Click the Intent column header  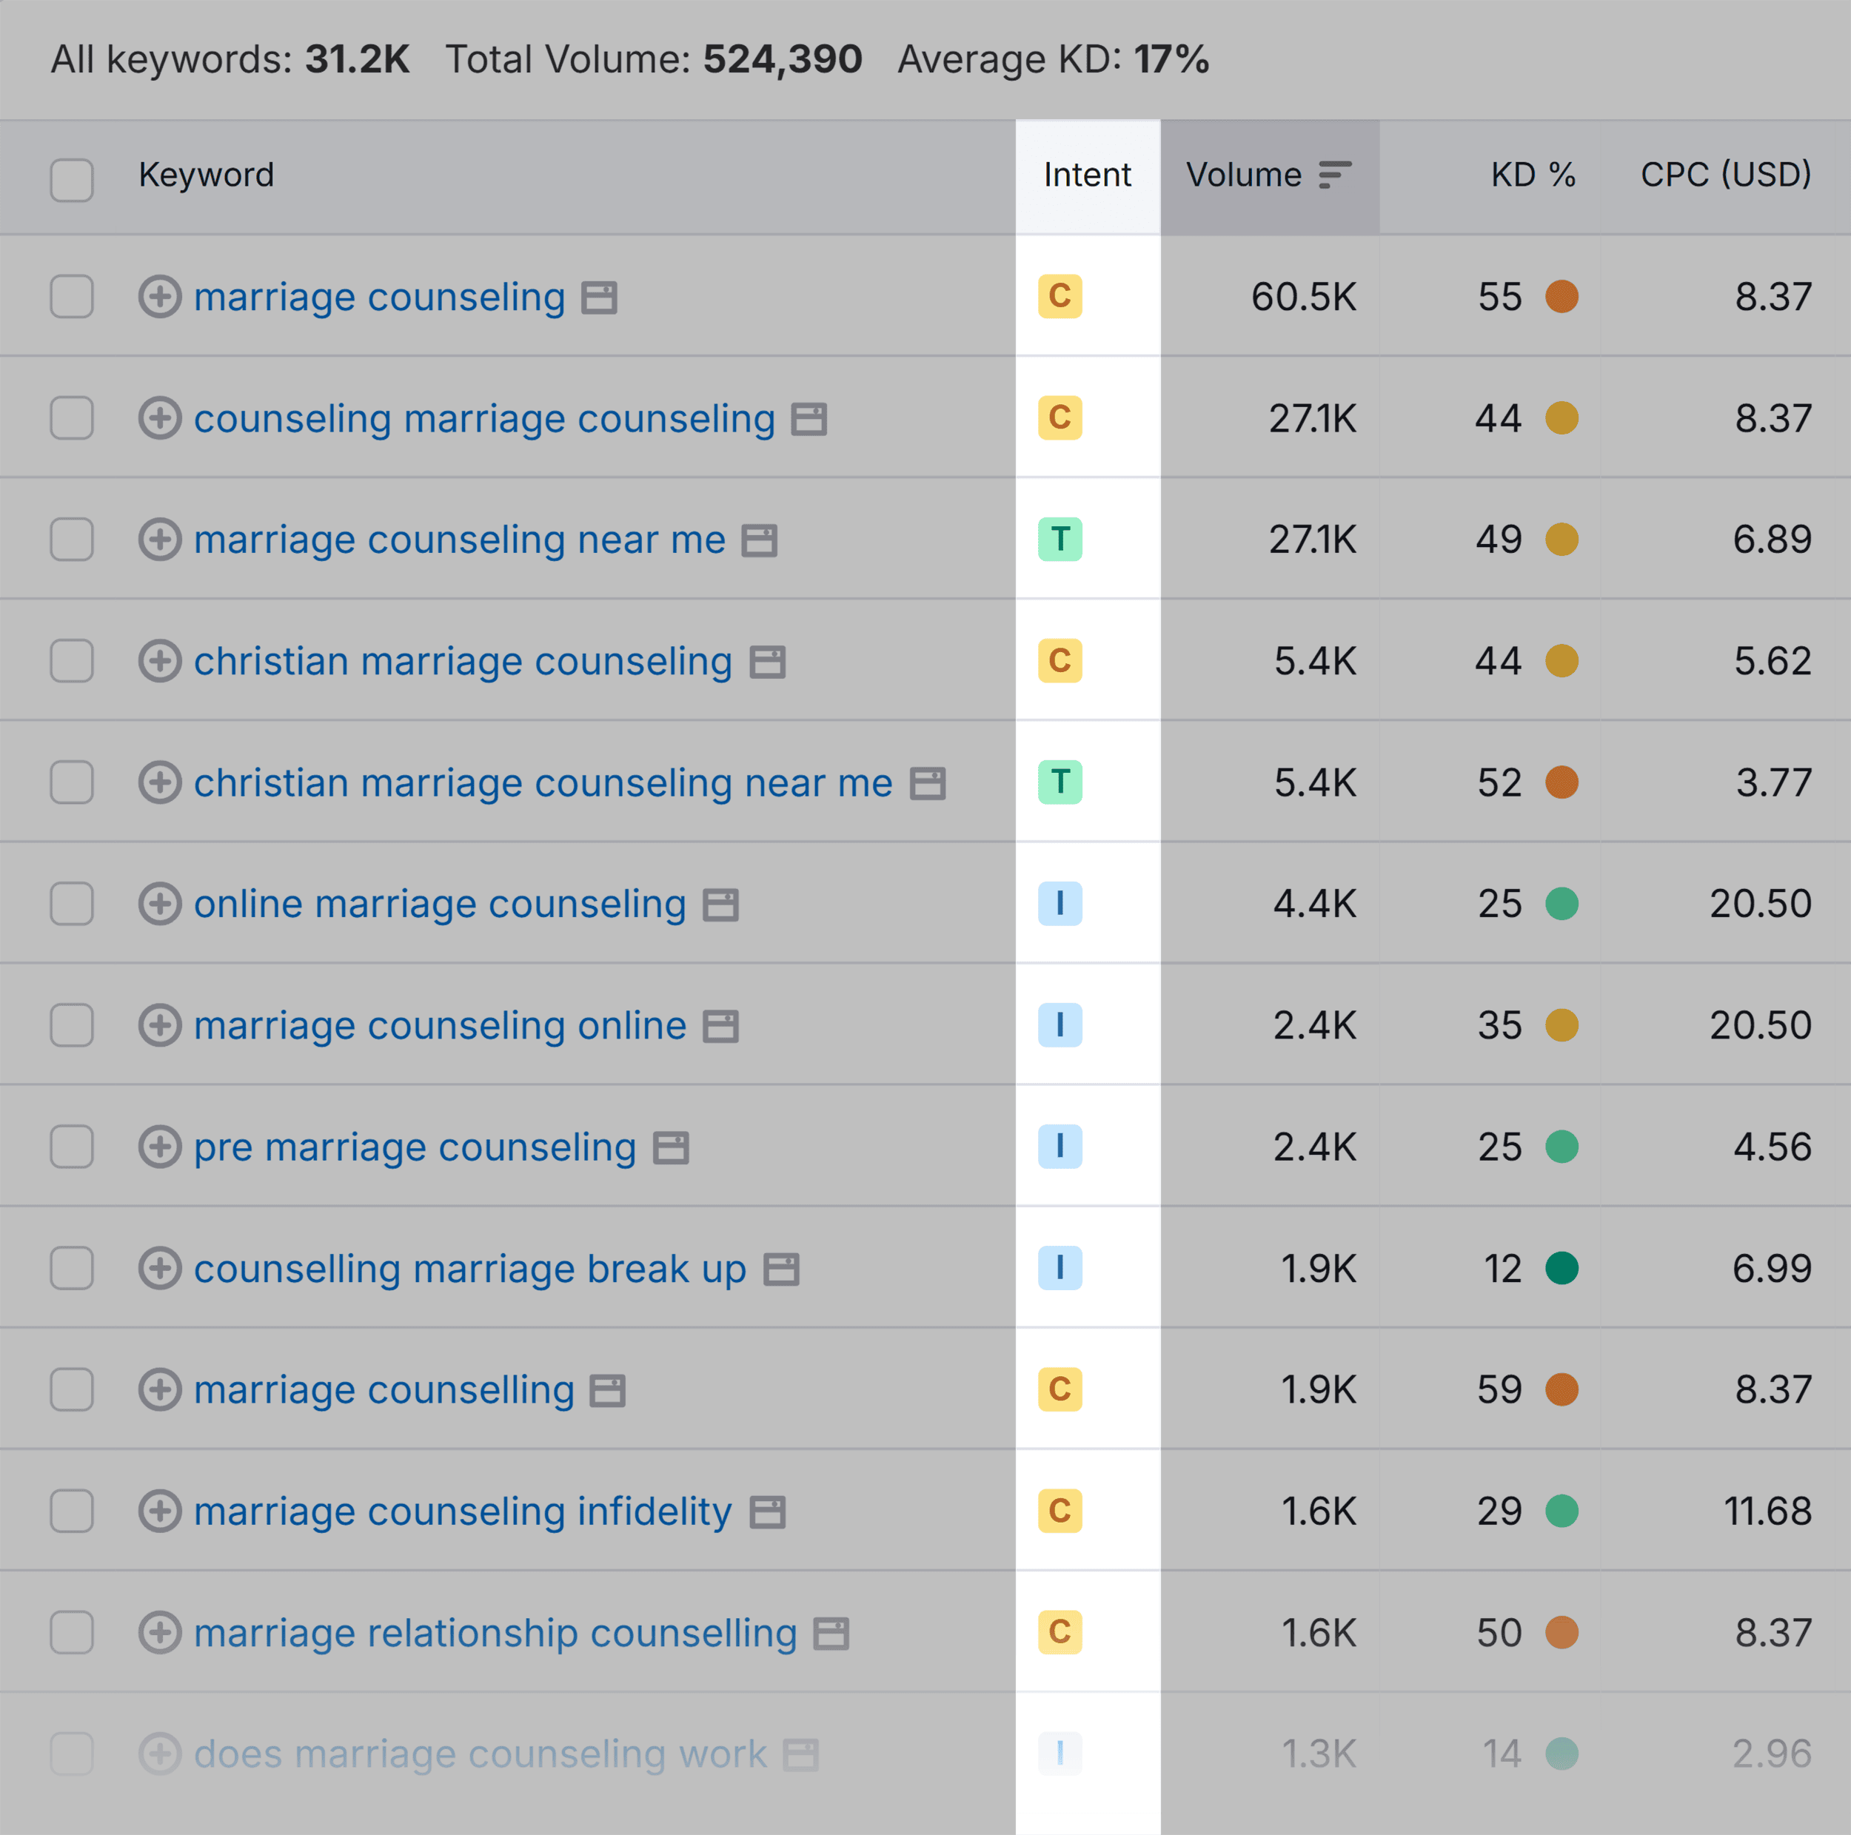point(1088,175)
